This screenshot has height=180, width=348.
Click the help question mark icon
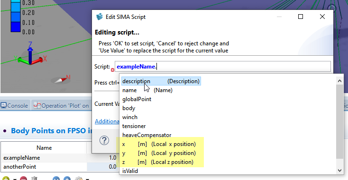coord(104,140)
